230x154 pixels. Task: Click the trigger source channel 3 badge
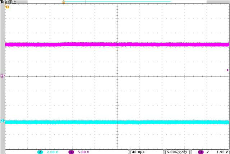201,152
